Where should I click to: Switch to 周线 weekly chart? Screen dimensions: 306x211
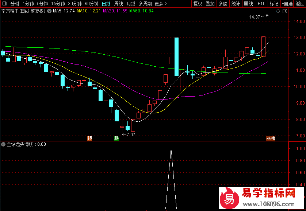pyautogui.click(x=118, y=4)
